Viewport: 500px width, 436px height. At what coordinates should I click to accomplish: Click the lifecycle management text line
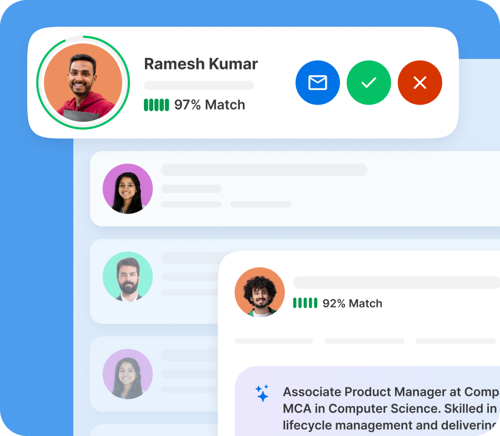click(x=389, y=425)
